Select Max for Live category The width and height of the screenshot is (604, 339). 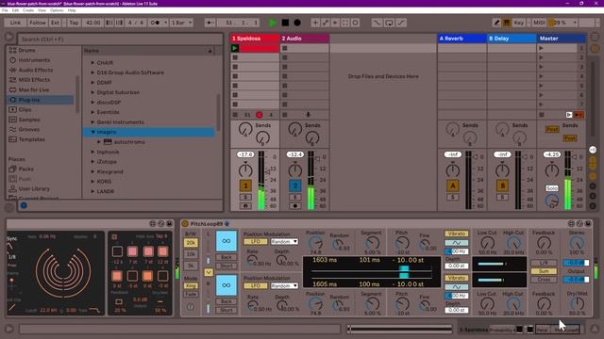tap(34, 89)
